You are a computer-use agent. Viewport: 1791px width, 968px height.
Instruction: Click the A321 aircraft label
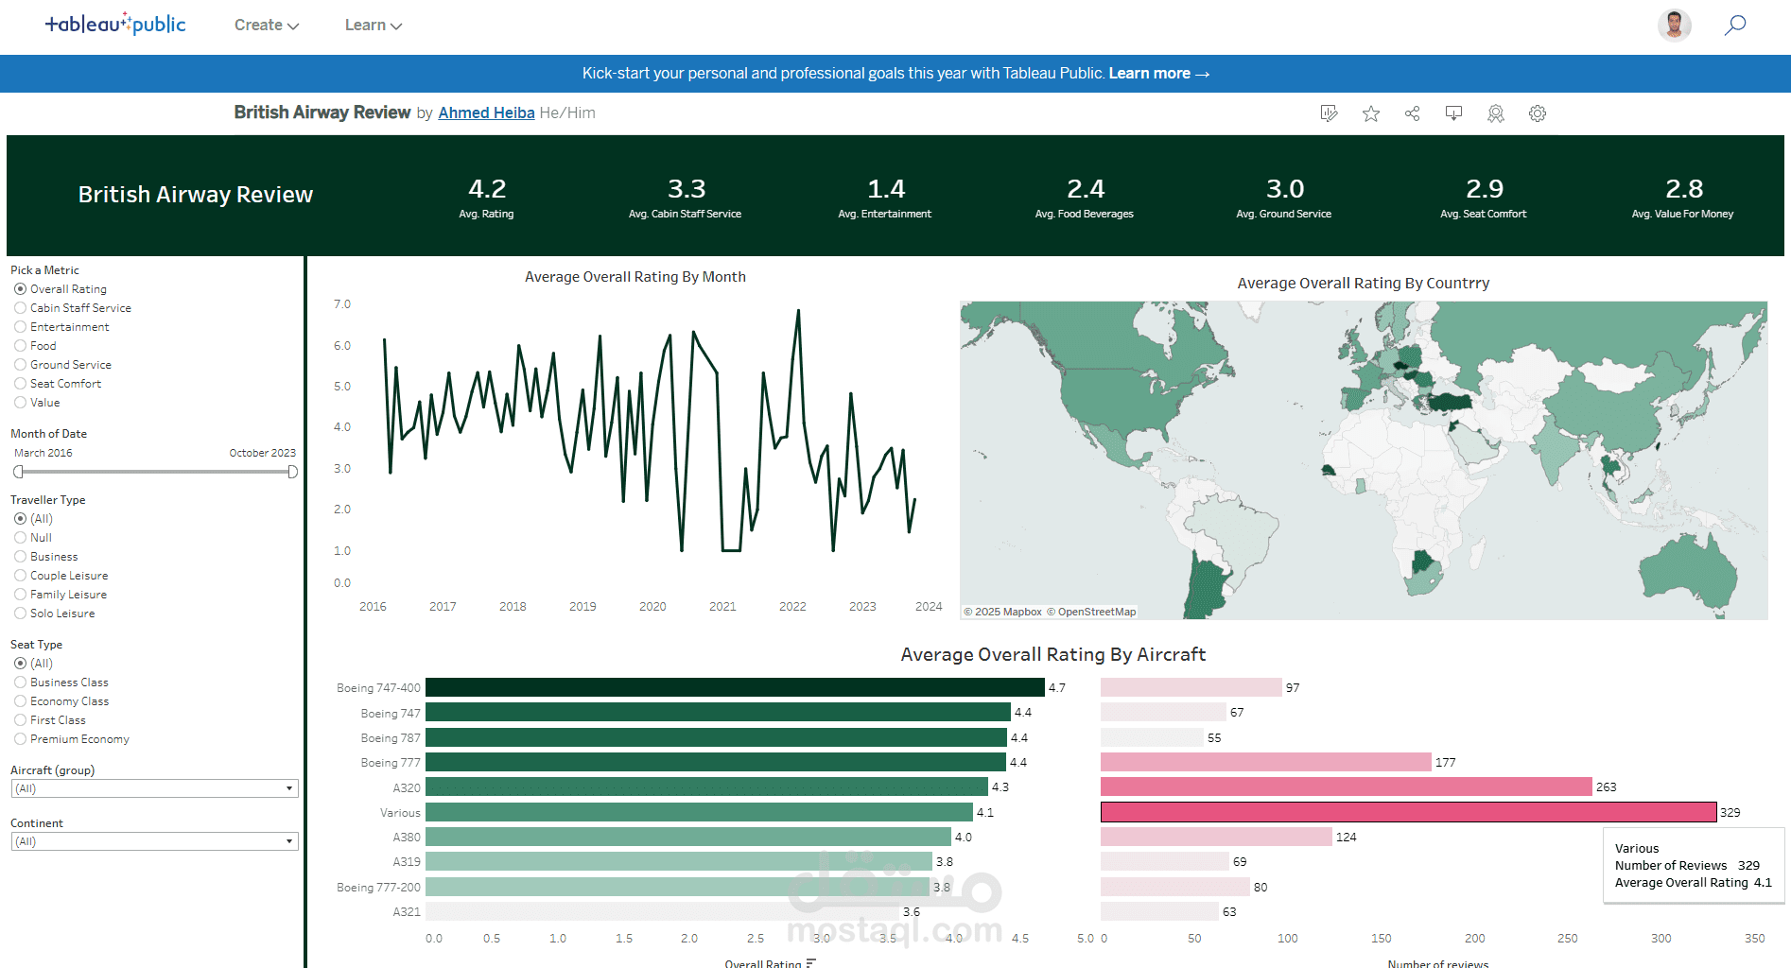pyautogui.click(x=407, y=912)
